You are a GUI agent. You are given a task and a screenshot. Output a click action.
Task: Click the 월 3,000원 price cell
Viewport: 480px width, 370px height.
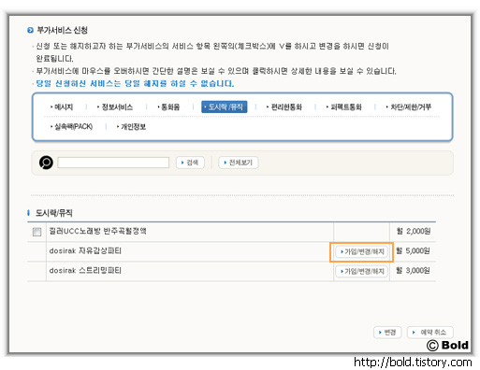pyautogui.click(x=413, y=270)
